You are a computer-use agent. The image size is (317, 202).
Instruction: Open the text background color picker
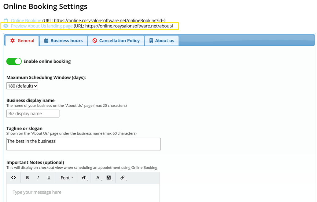109,178
